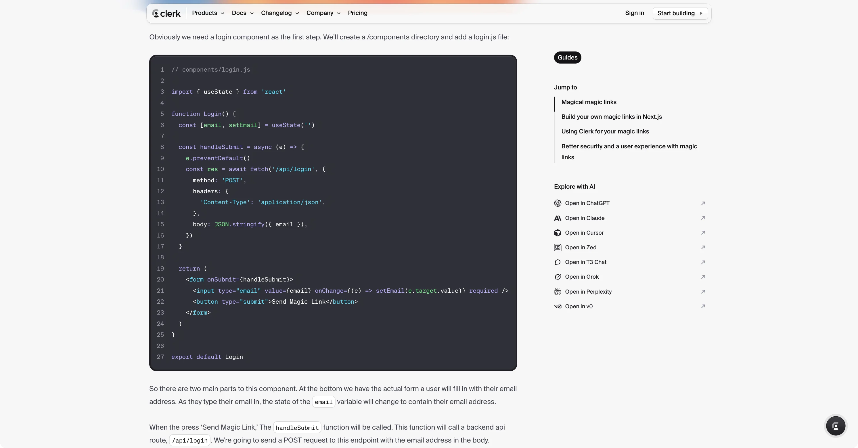Click the Perplexity icon
The width and height of the screenshot is (858, 448).
coord(558,292)
